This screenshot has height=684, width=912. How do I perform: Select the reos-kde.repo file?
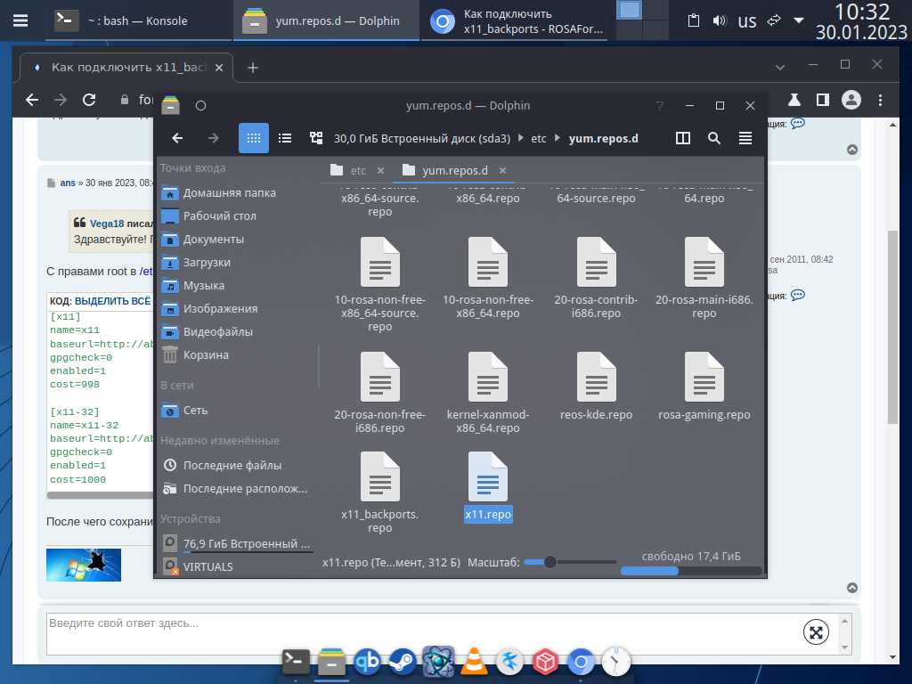(596, 386)
